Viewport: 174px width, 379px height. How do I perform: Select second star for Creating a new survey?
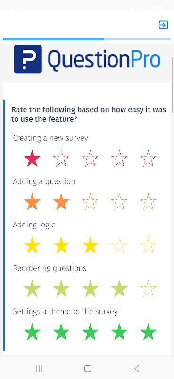(x=61, y=158)
